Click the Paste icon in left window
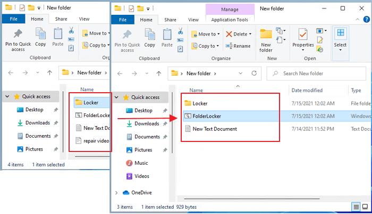The height and width of the screenshot is (214, 372). coord(57,36)
